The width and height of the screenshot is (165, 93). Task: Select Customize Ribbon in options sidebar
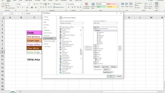pyautogui.click(x=49, y=38)
